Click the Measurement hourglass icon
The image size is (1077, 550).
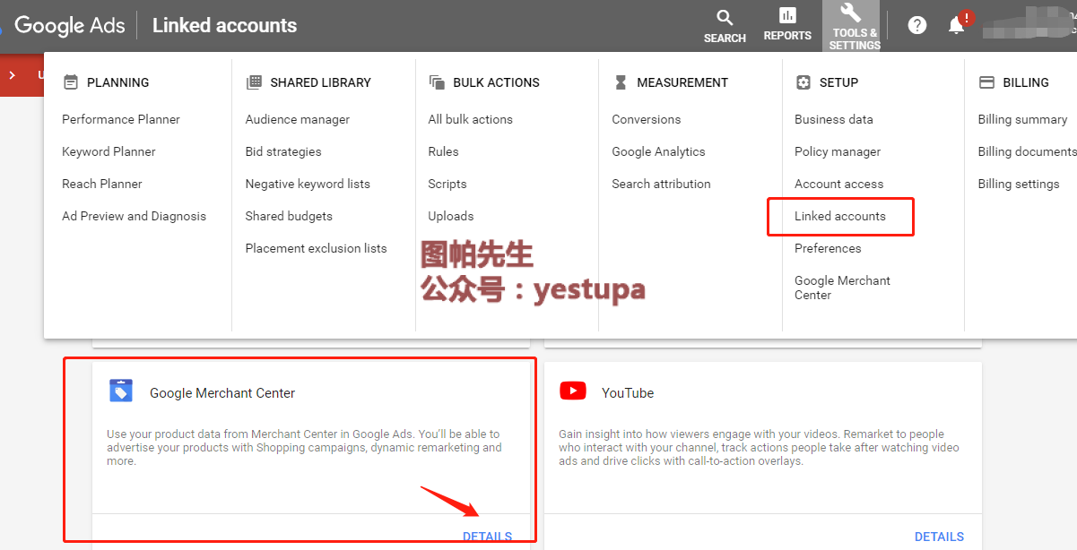pos(621,82)
